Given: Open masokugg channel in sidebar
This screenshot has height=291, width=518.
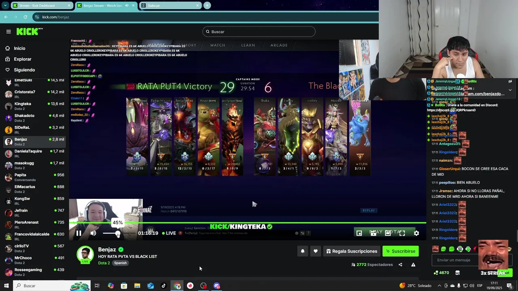Looking at the screenshot, I should pos(34,165).
